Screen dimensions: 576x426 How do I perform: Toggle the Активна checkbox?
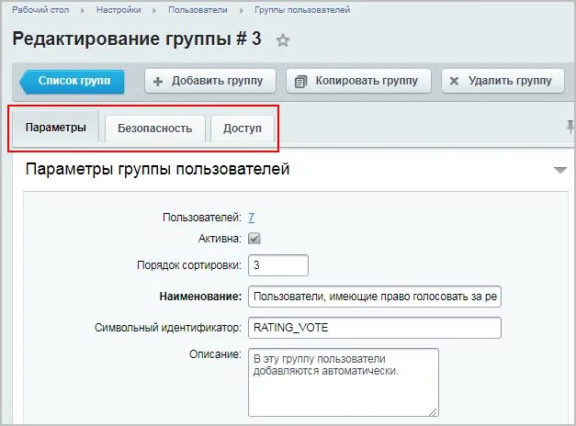[x=254, y=239]
